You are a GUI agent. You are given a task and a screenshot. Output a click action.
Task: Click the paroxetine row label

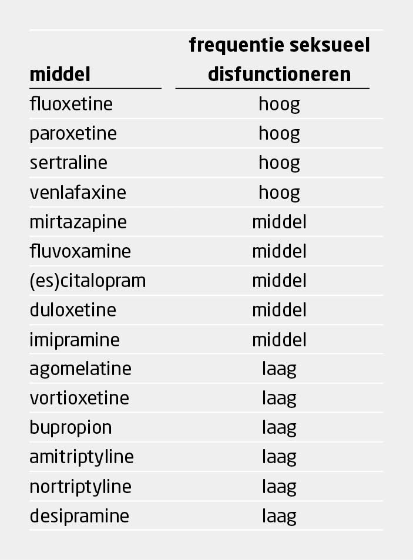click(73, 134)
